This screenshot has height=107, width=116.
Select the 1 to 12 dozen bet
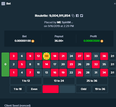(26, 81)
